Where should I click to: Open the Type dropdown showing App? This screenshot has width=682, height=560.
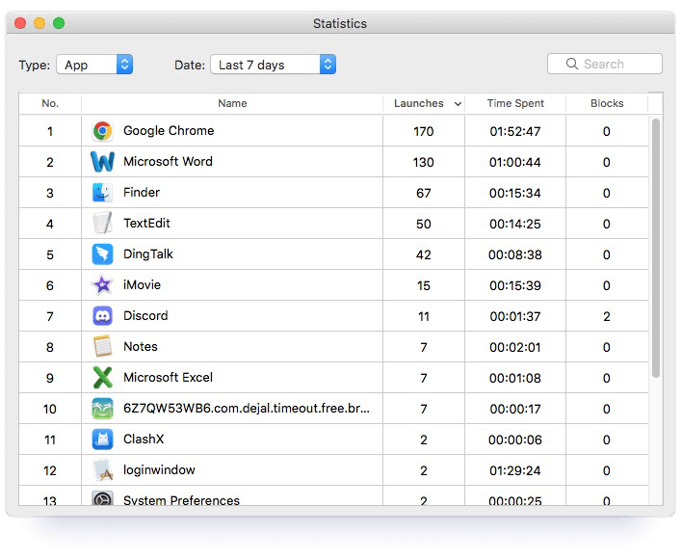[94, 65]
